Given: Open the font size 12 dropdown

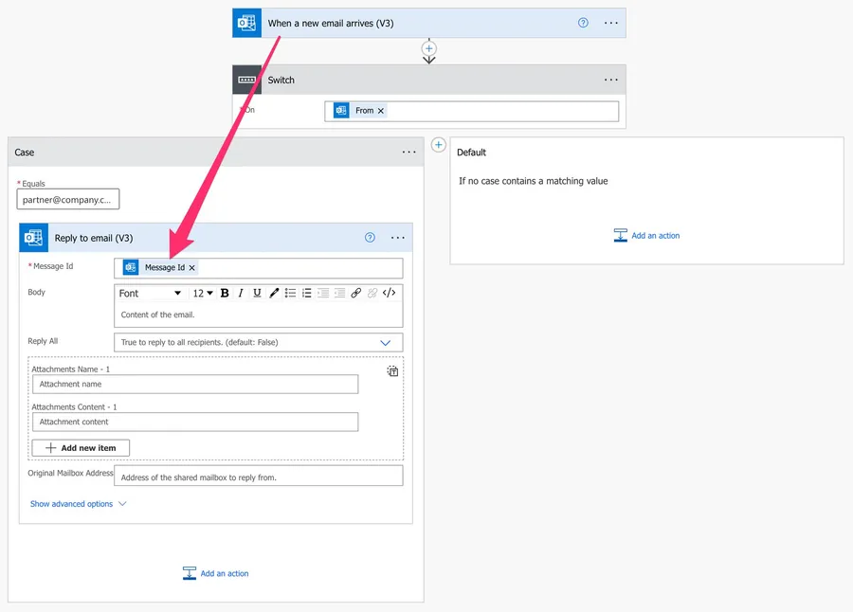Looking at the screenshot, I should pos(203,294).
